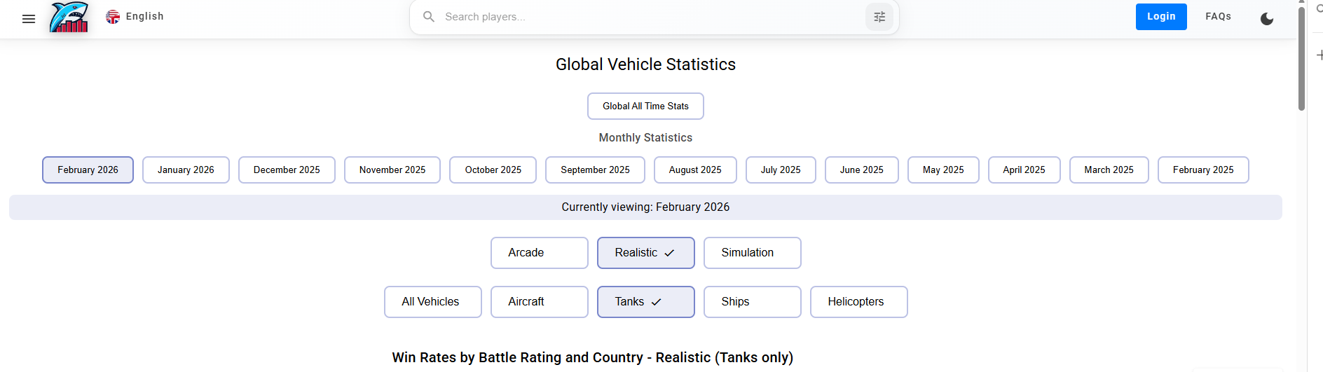Select February 2025 statistics
This screenshot has width=1323, height=372.
(x=1202, y=170)
